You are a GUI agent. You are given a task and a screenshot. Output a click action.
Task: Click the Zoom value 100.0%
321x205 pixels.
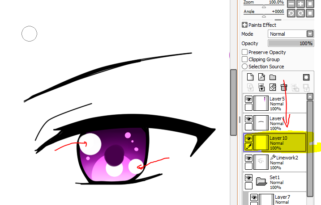click(276, 2)
